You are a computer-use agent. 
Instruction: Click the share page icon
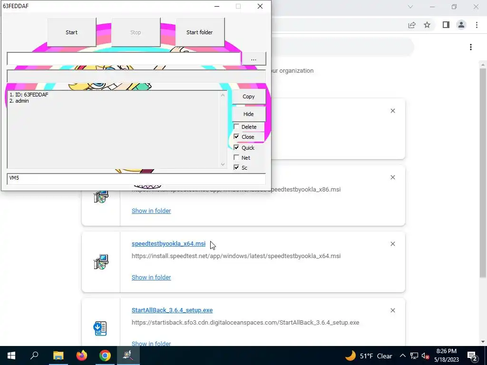click(412, 25)
